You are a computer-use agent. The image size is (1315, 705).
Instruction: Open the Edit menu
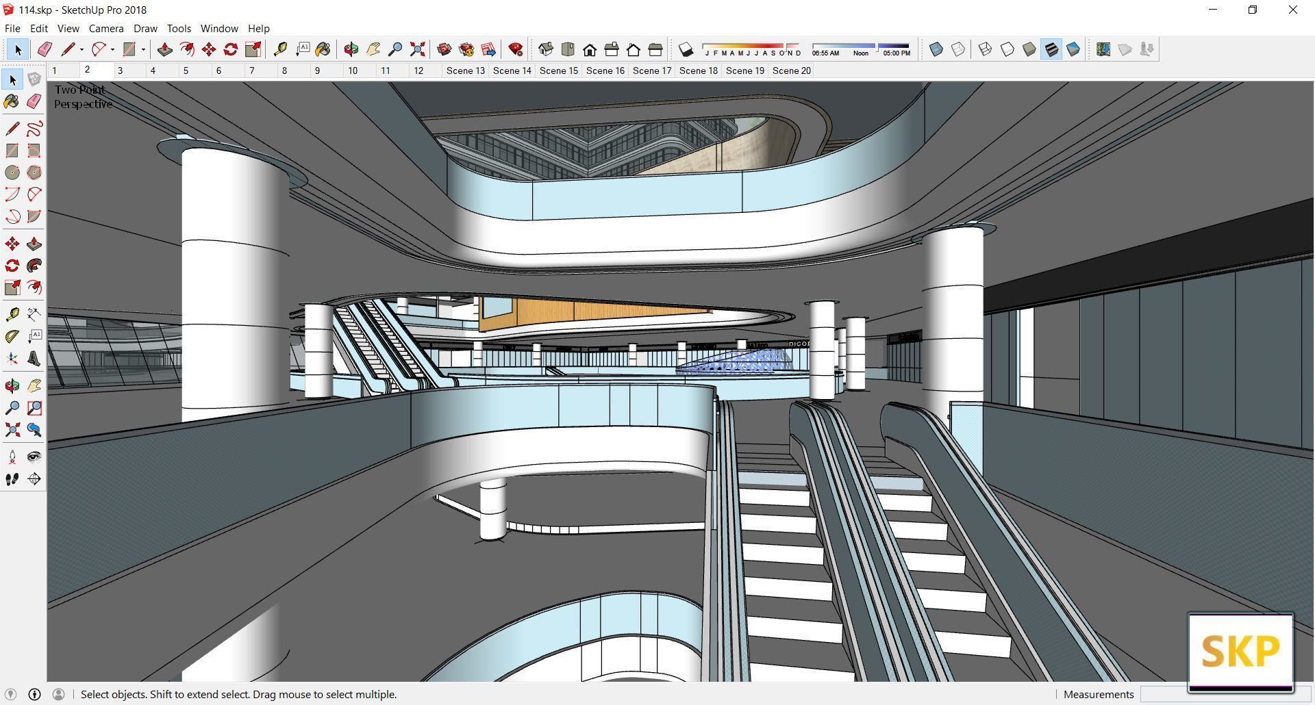click(x=38, y=28)
